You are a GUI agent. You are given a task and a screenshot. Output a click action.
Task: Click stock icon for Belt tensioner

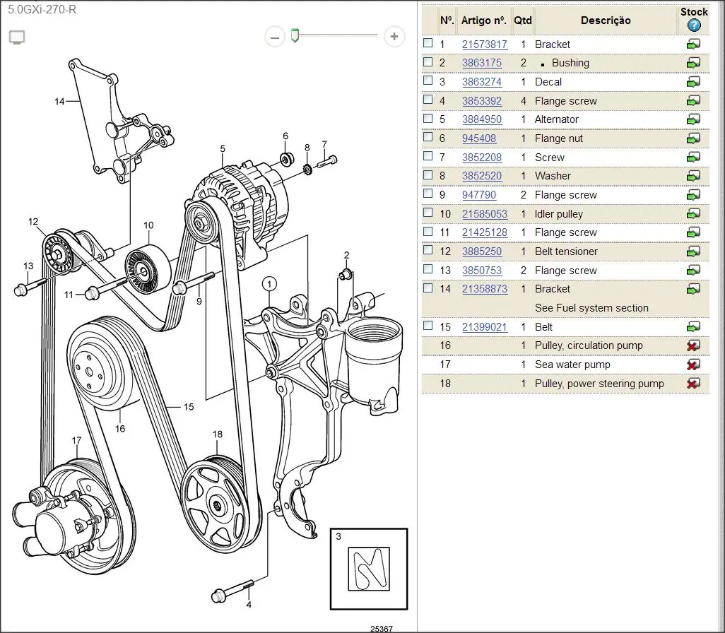(693, 252)
